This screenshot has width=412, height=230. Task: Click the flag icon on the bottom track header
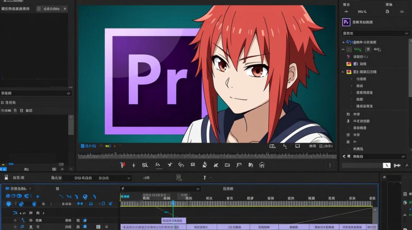tap(22, 227)
